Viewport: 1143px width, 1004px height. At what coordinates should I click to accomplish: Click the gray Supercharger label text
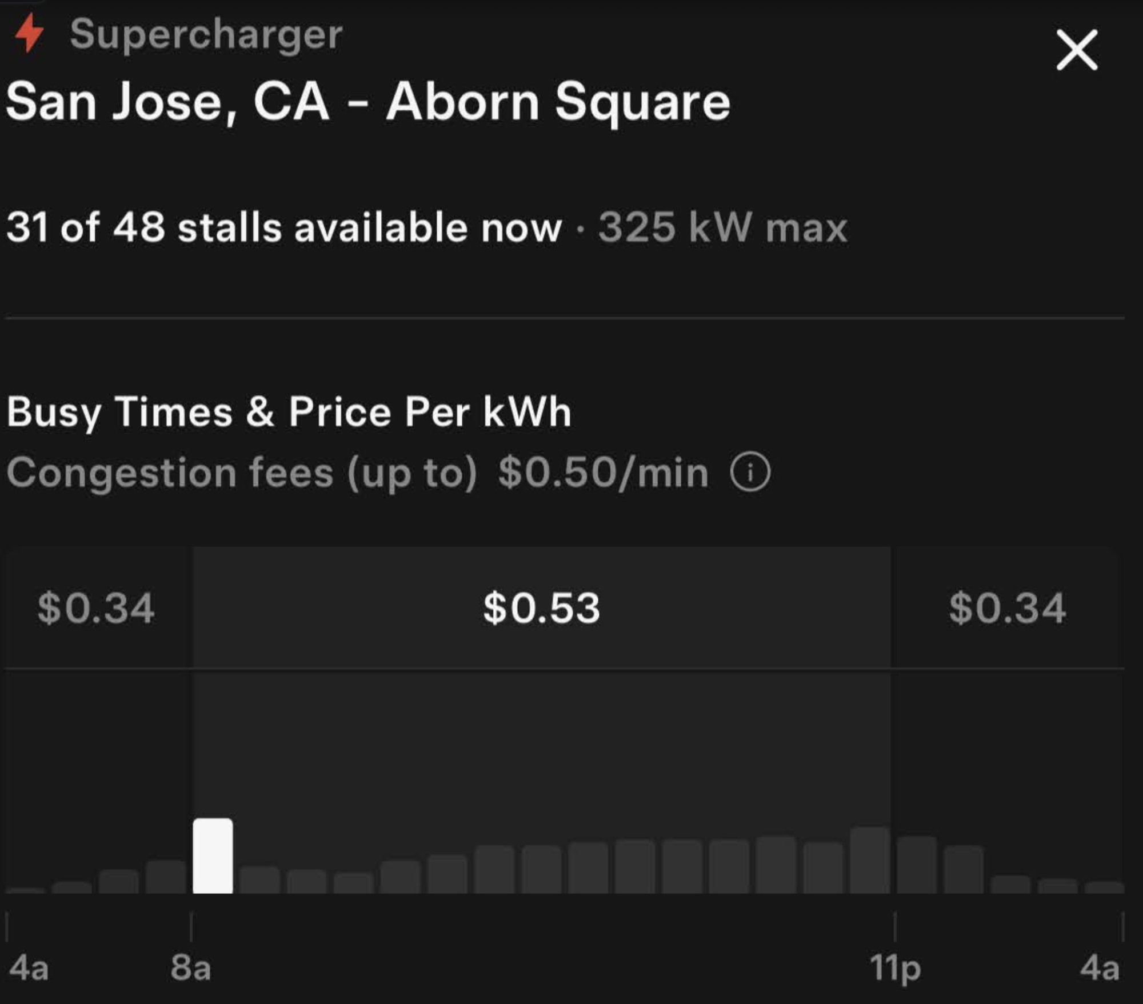click(206, 34)
